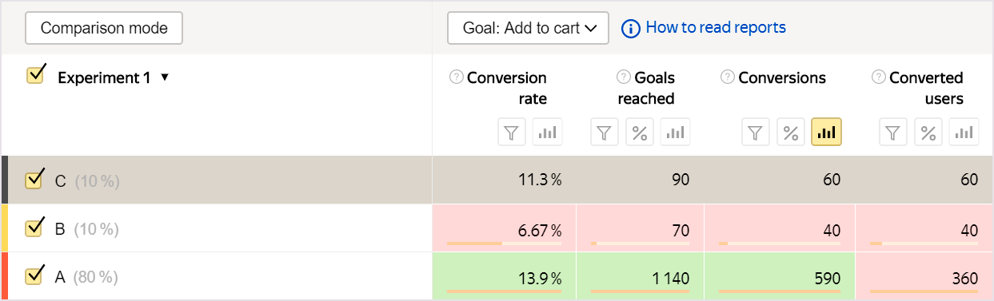Open the Goal: Add to cart dropdown
Viewport: 994px width, 301px height.
tap(528, 28)
